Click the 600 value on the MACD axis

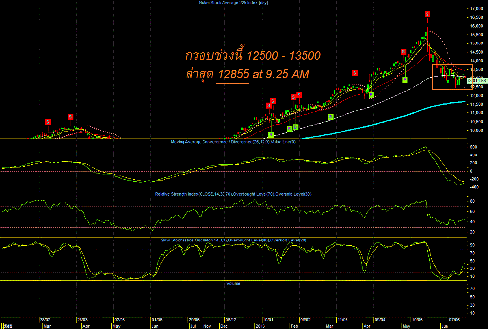(473, 147)
